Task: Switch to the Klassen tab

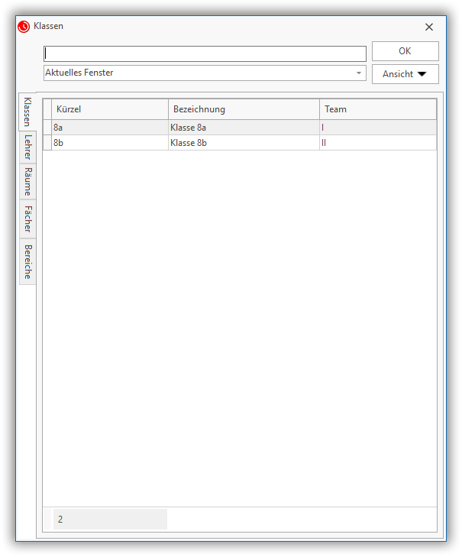Action: (x=27, y=112)
